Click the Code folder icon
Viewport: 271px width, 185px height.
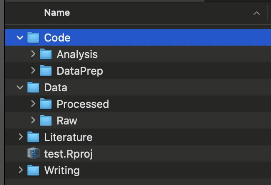click(x=33, y=38)
